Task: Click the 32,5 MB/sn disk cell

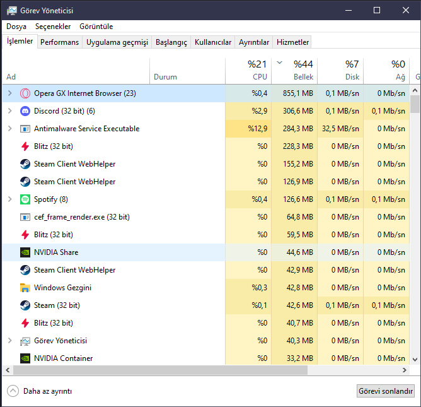Action: 340,129
